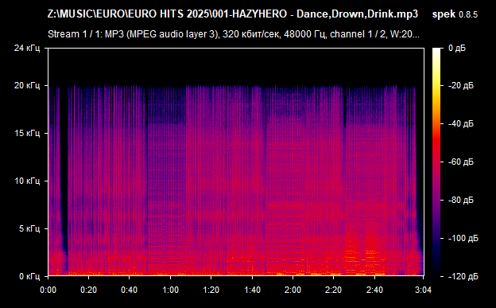
Task: Click the 1:40 time axis label
Action: [252, 290]
